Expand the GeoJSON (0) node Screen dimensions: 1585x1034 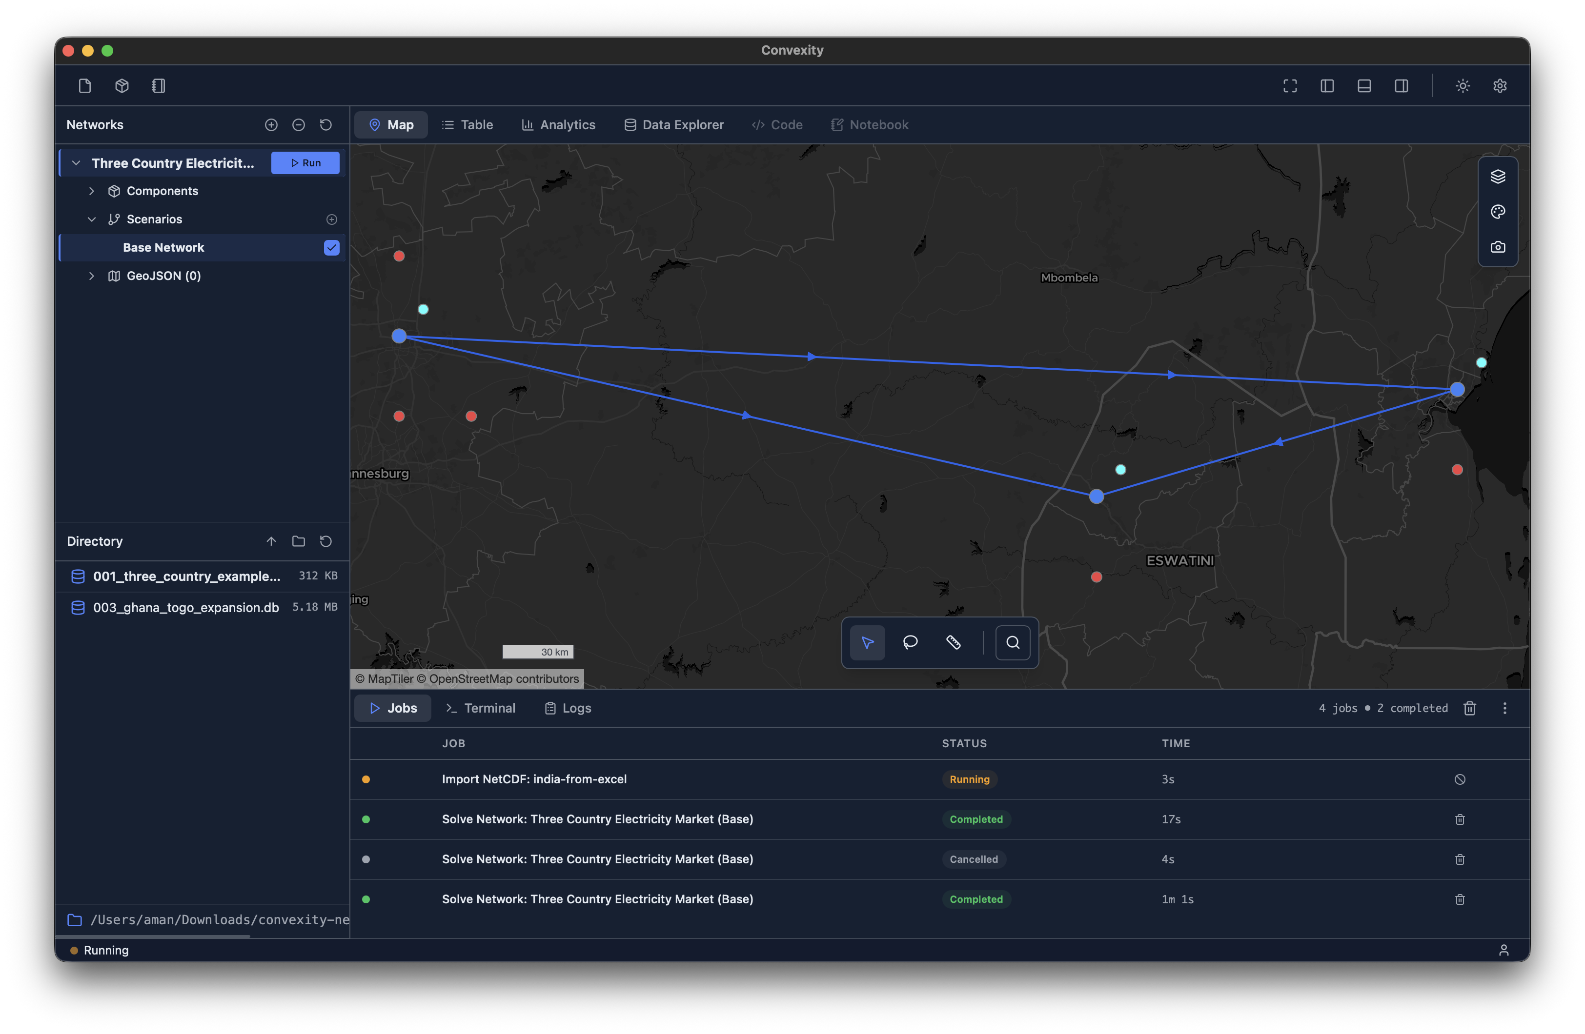(x=92, y=276)
